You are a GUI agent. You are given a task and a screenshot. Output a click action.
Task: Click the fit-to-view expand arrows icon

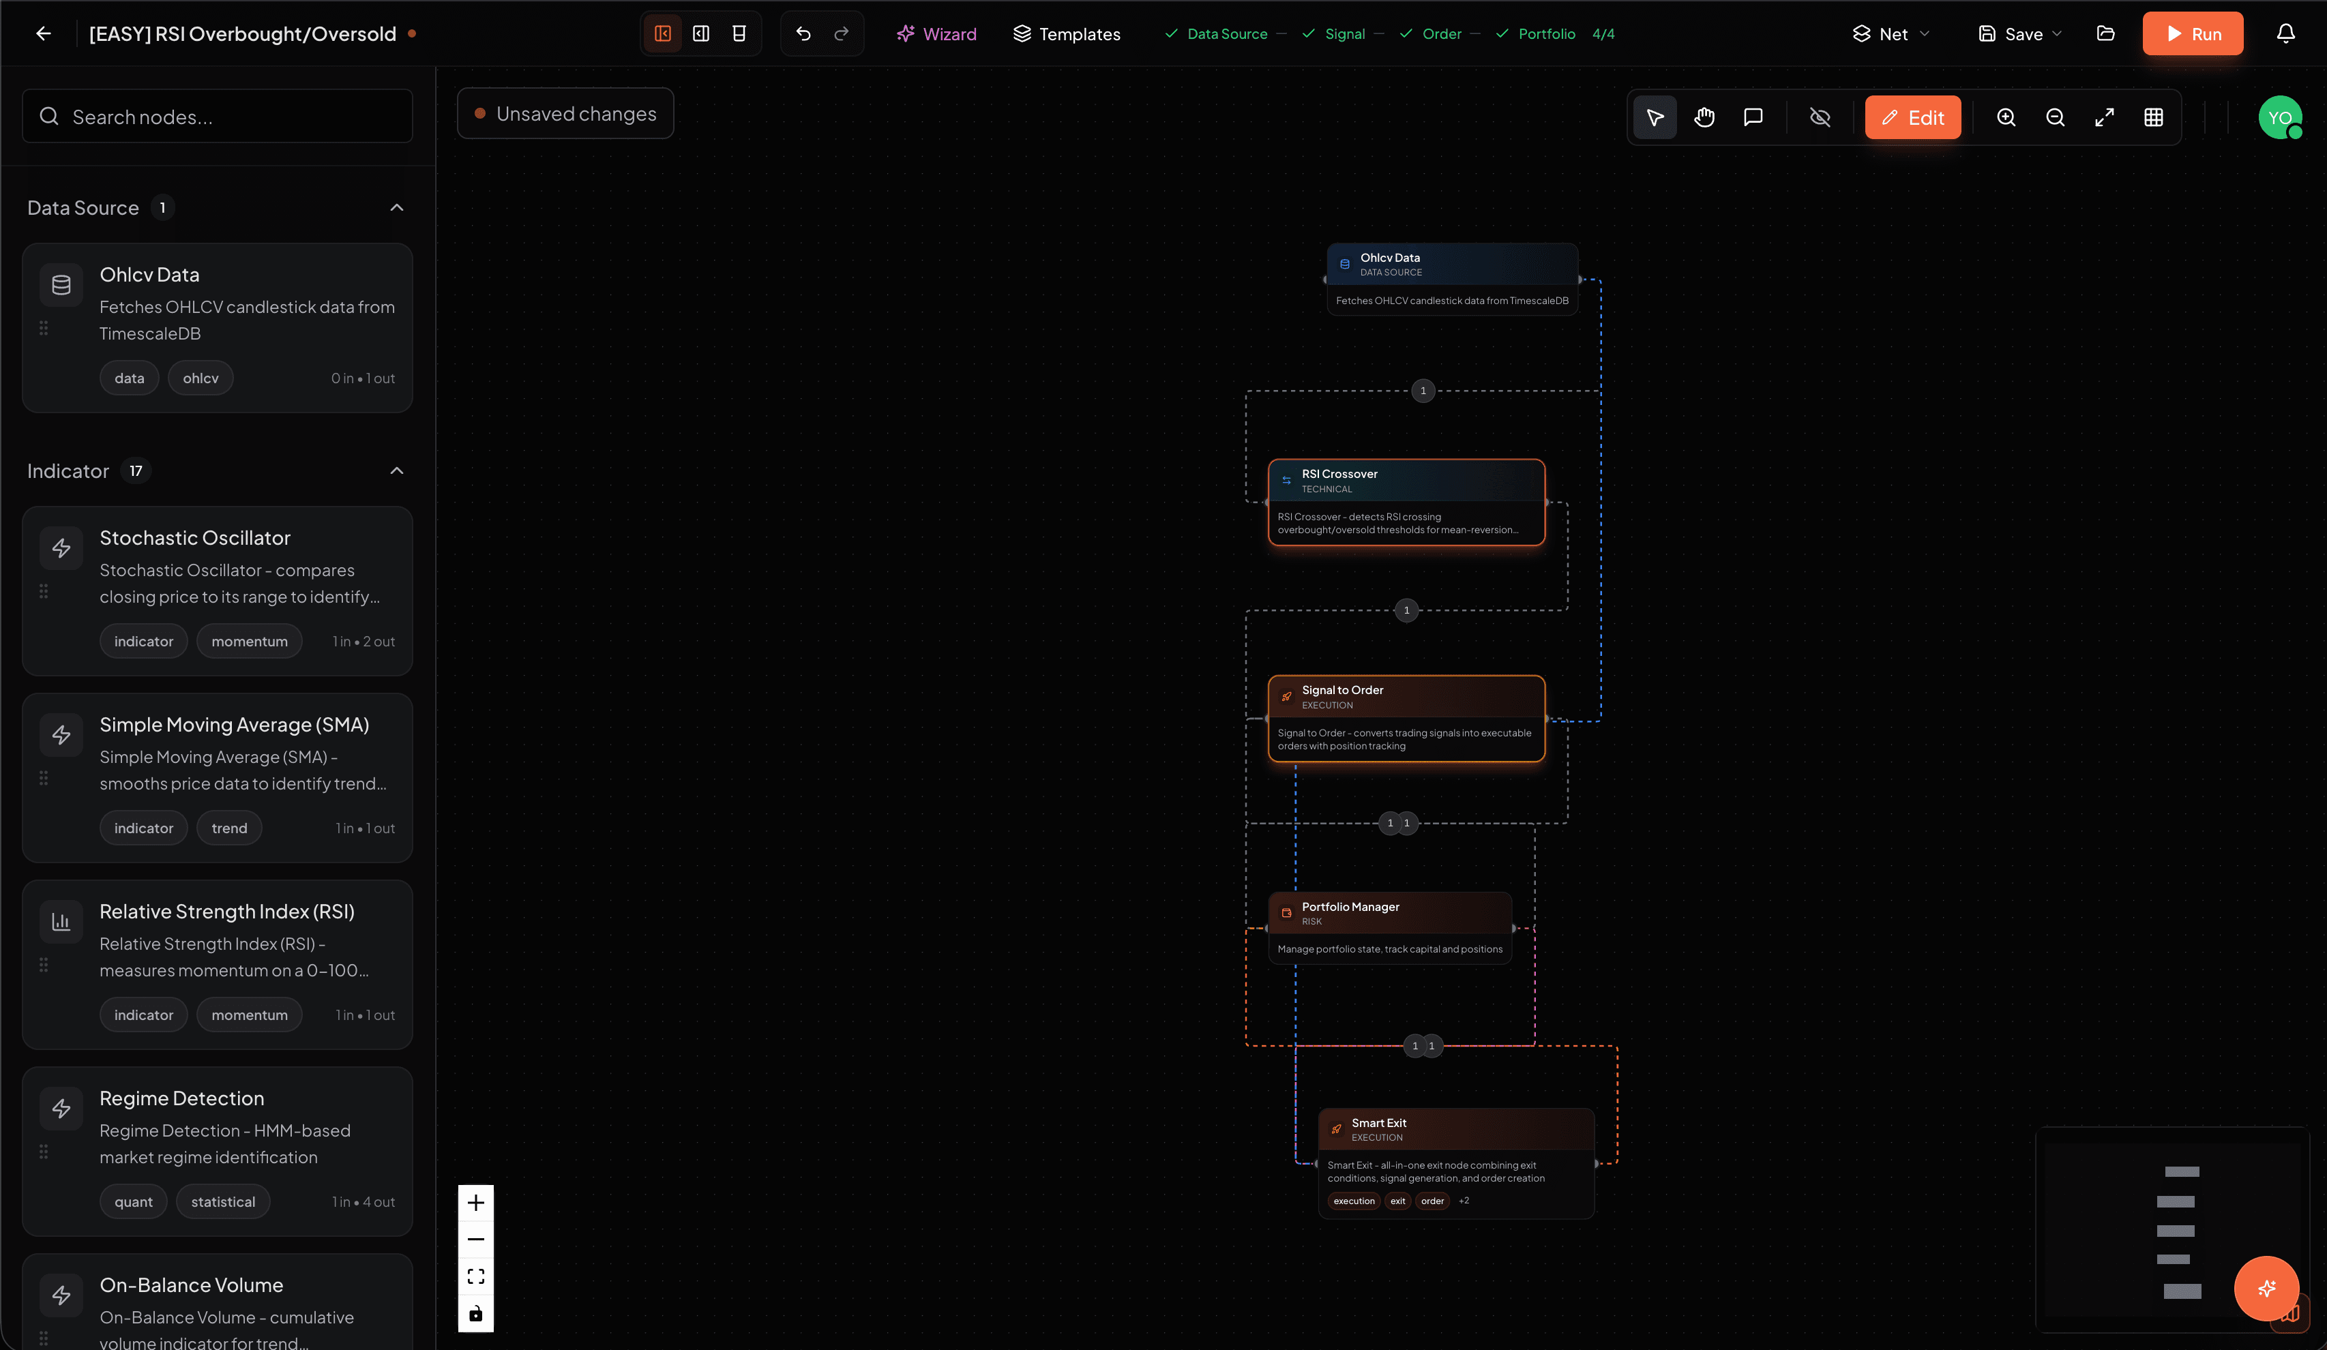coord(2105,117)
